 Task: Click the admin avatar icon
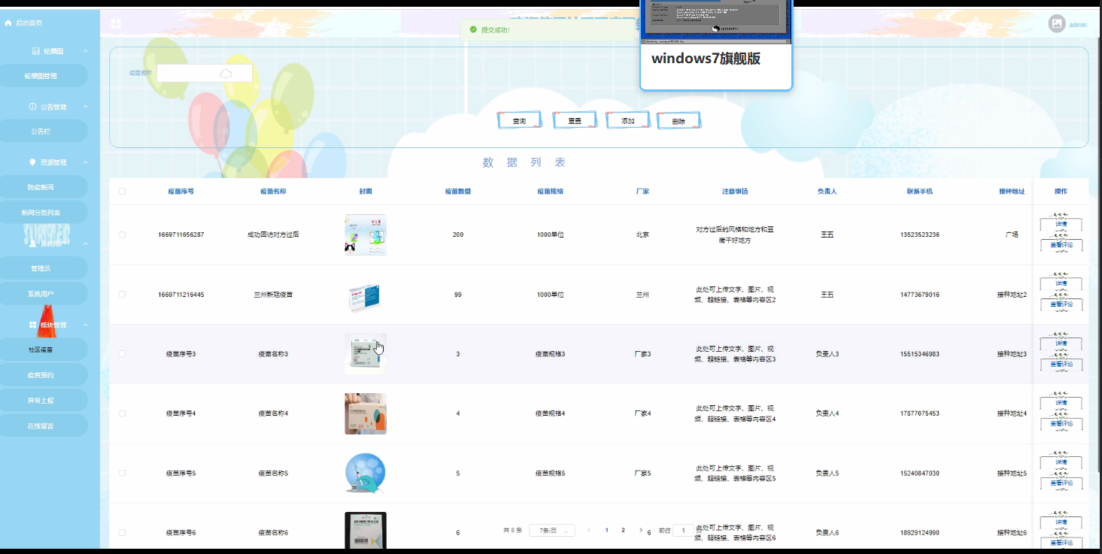coord(1057,24)
